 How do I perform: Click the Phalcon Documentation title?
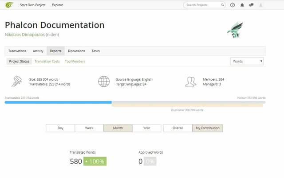pos(55,25)
